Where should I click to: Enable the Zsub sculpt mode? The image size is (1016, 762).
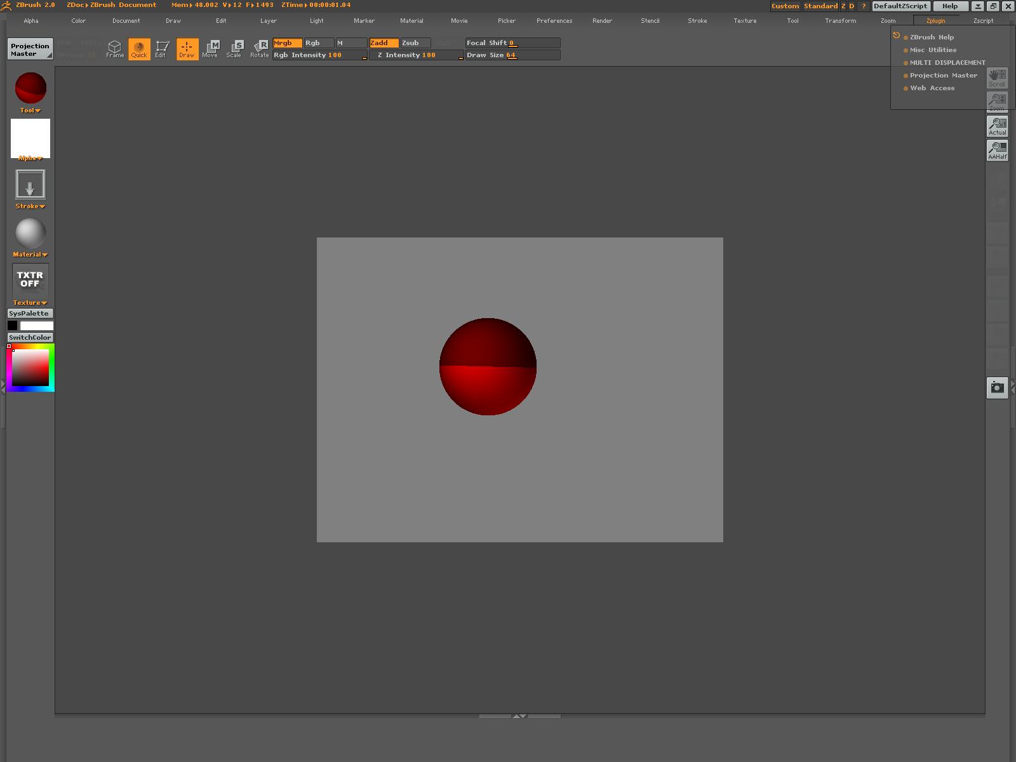[x=415, y=43]
